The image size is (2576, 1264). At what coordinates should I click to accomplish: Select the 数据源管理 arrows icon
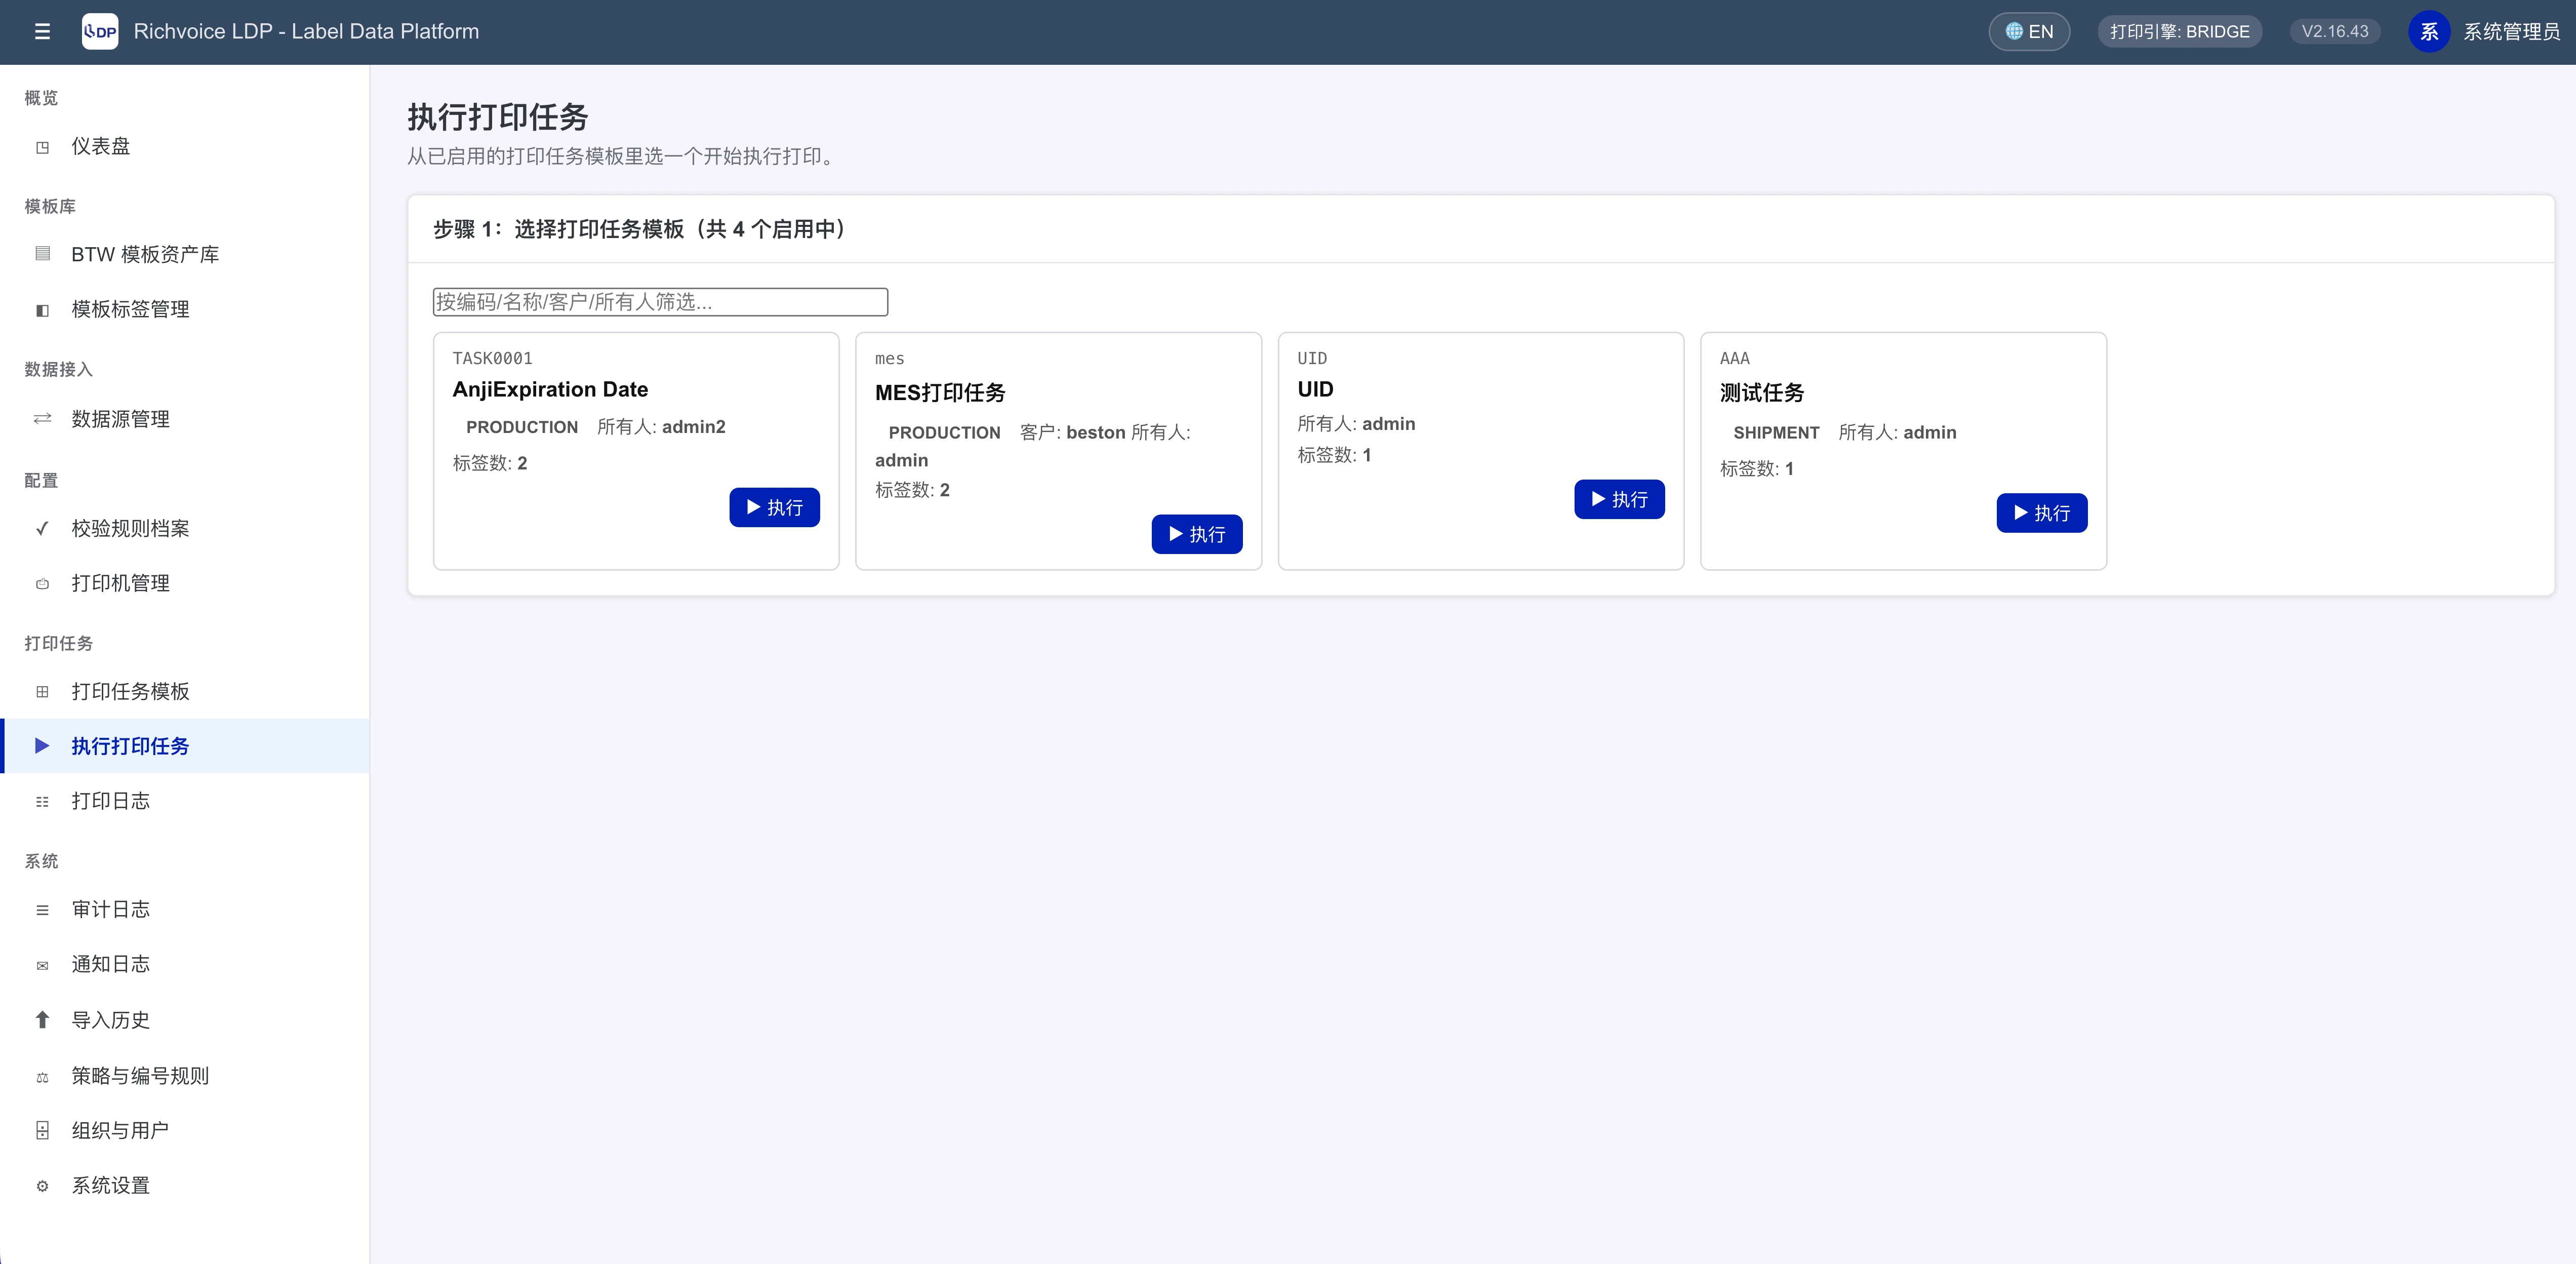[42, 419]
